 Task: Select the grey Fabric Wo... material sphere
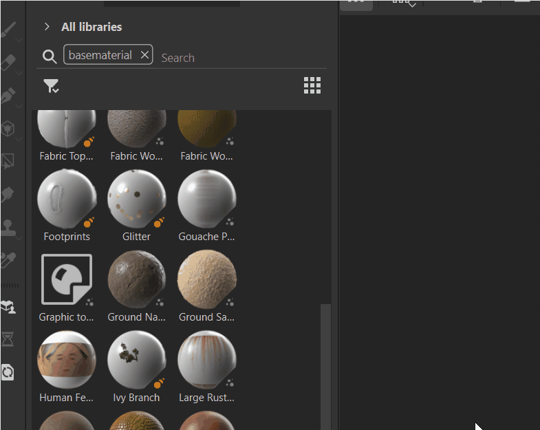[x=137, y=129]
